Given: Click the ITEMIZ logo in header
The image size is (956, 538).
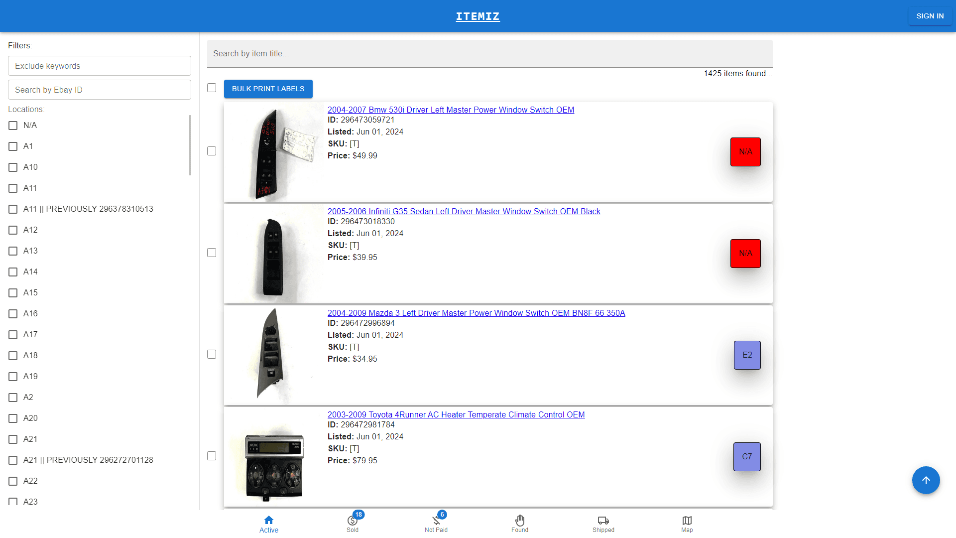Looking at the screenshot, I should pyautogui.click(x=478, y=16).
